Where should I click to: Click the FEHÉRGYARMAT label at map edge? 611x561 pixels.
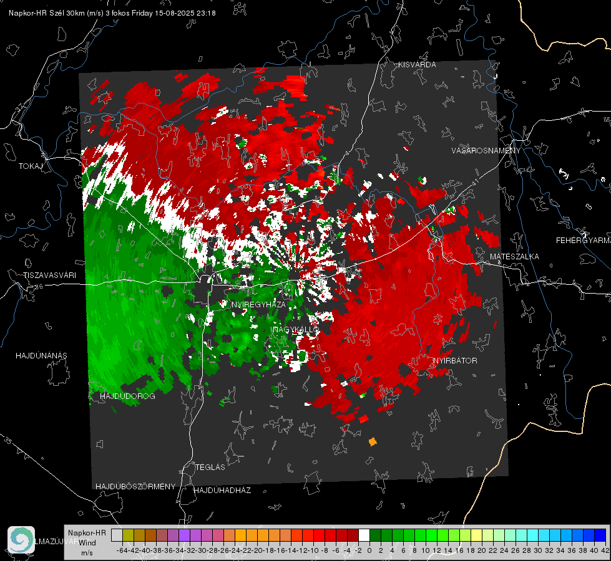tap(583, 241)
